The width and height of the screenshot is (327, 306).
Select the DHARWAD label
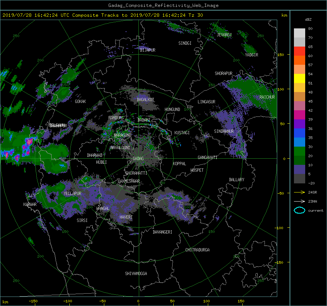pos(95,155)
